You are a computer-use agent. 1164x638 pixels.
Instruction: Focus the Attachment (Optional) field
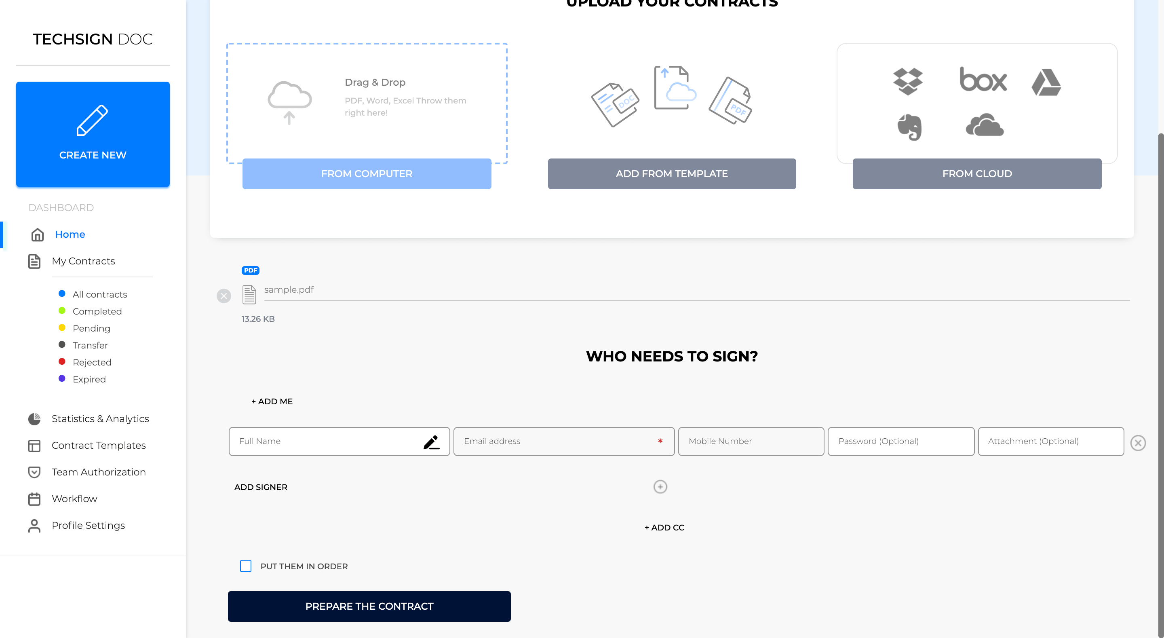[1051, 442]
